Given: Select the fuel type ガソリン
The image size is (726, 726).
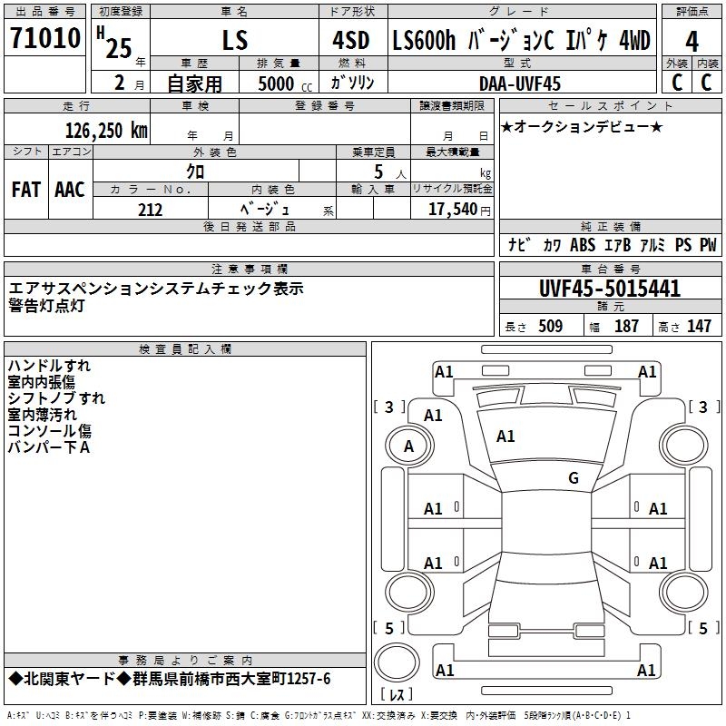Looking at the screenshot, I should (352, 83).
